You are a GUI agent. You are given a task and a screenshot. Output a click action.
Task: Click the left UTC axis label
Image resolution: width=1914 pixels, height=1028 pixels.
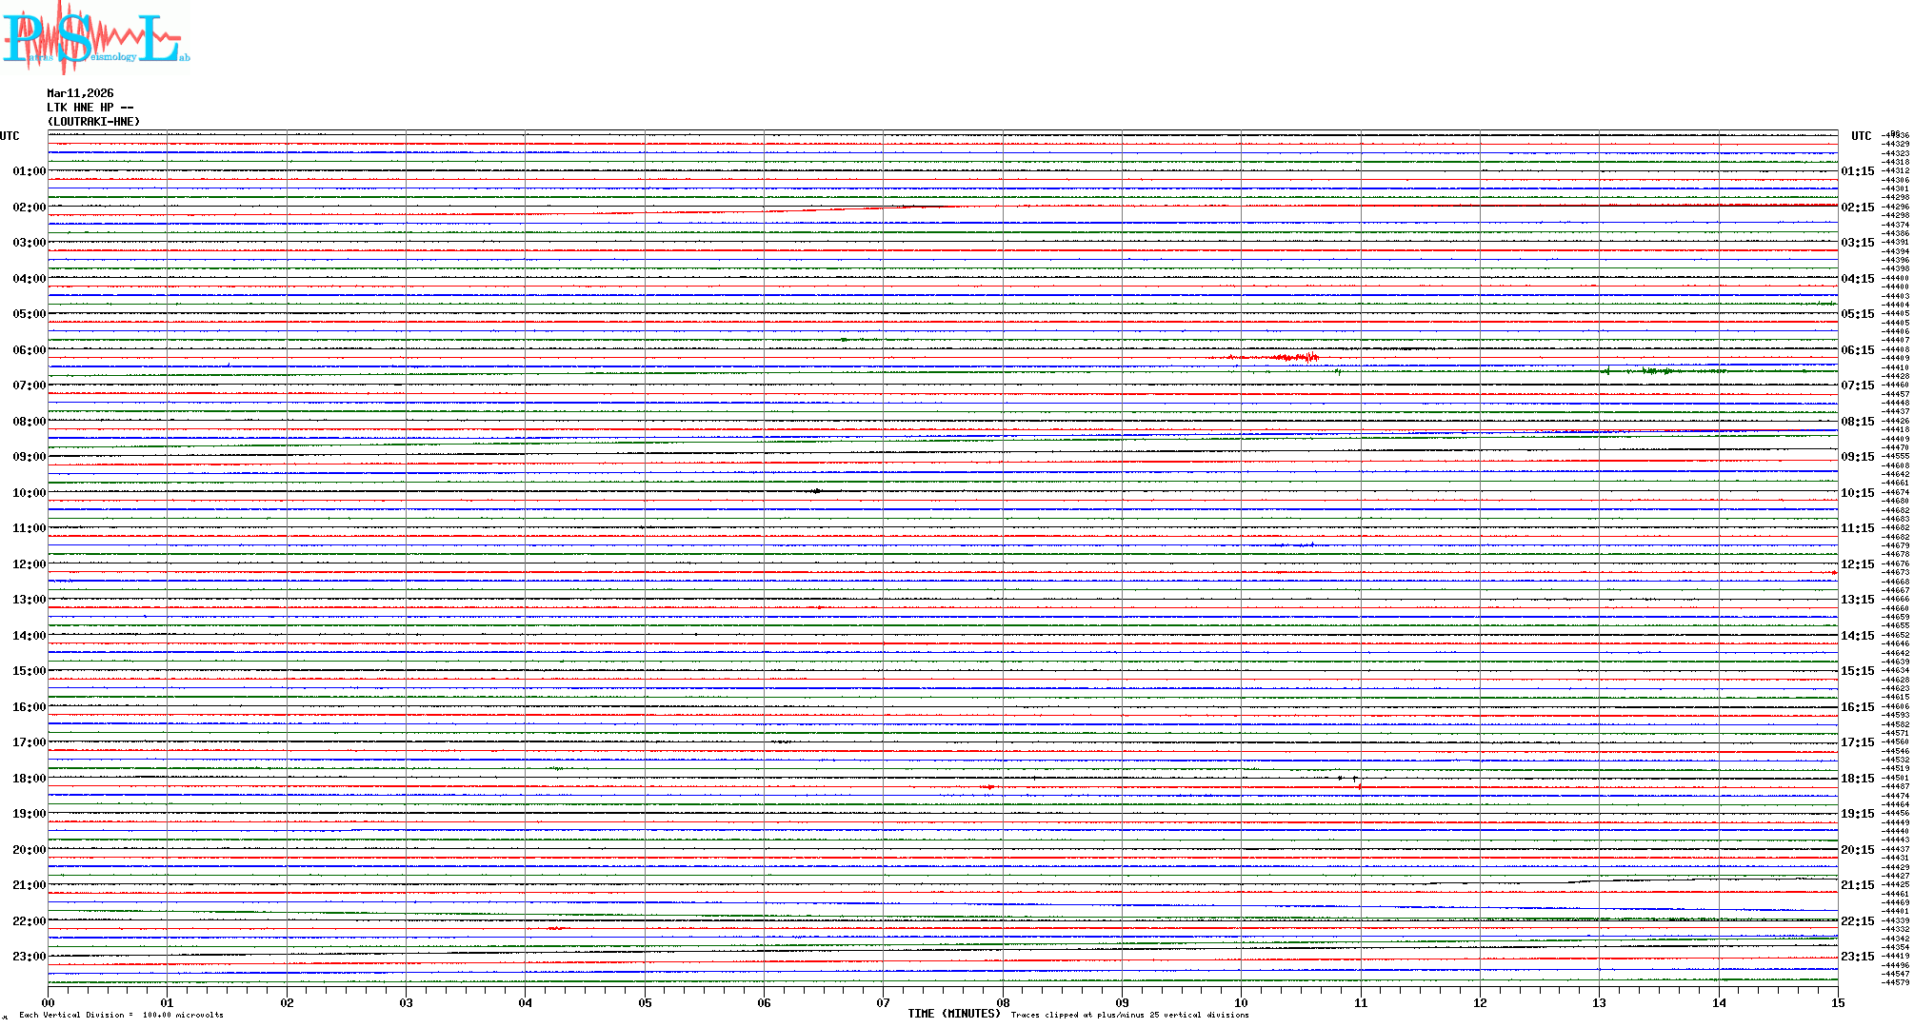10,136
